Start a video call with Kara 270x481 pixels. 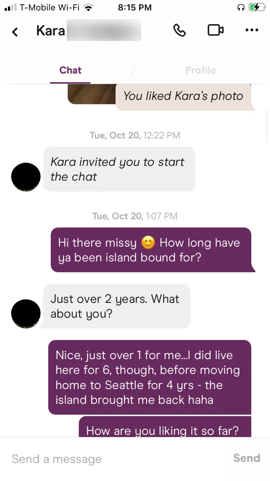[215, 30]
